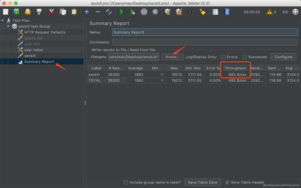The height and width of the screenshot is (188, 301).
Task: Open the Templates icon in toolbar
Action: point(16,12)
